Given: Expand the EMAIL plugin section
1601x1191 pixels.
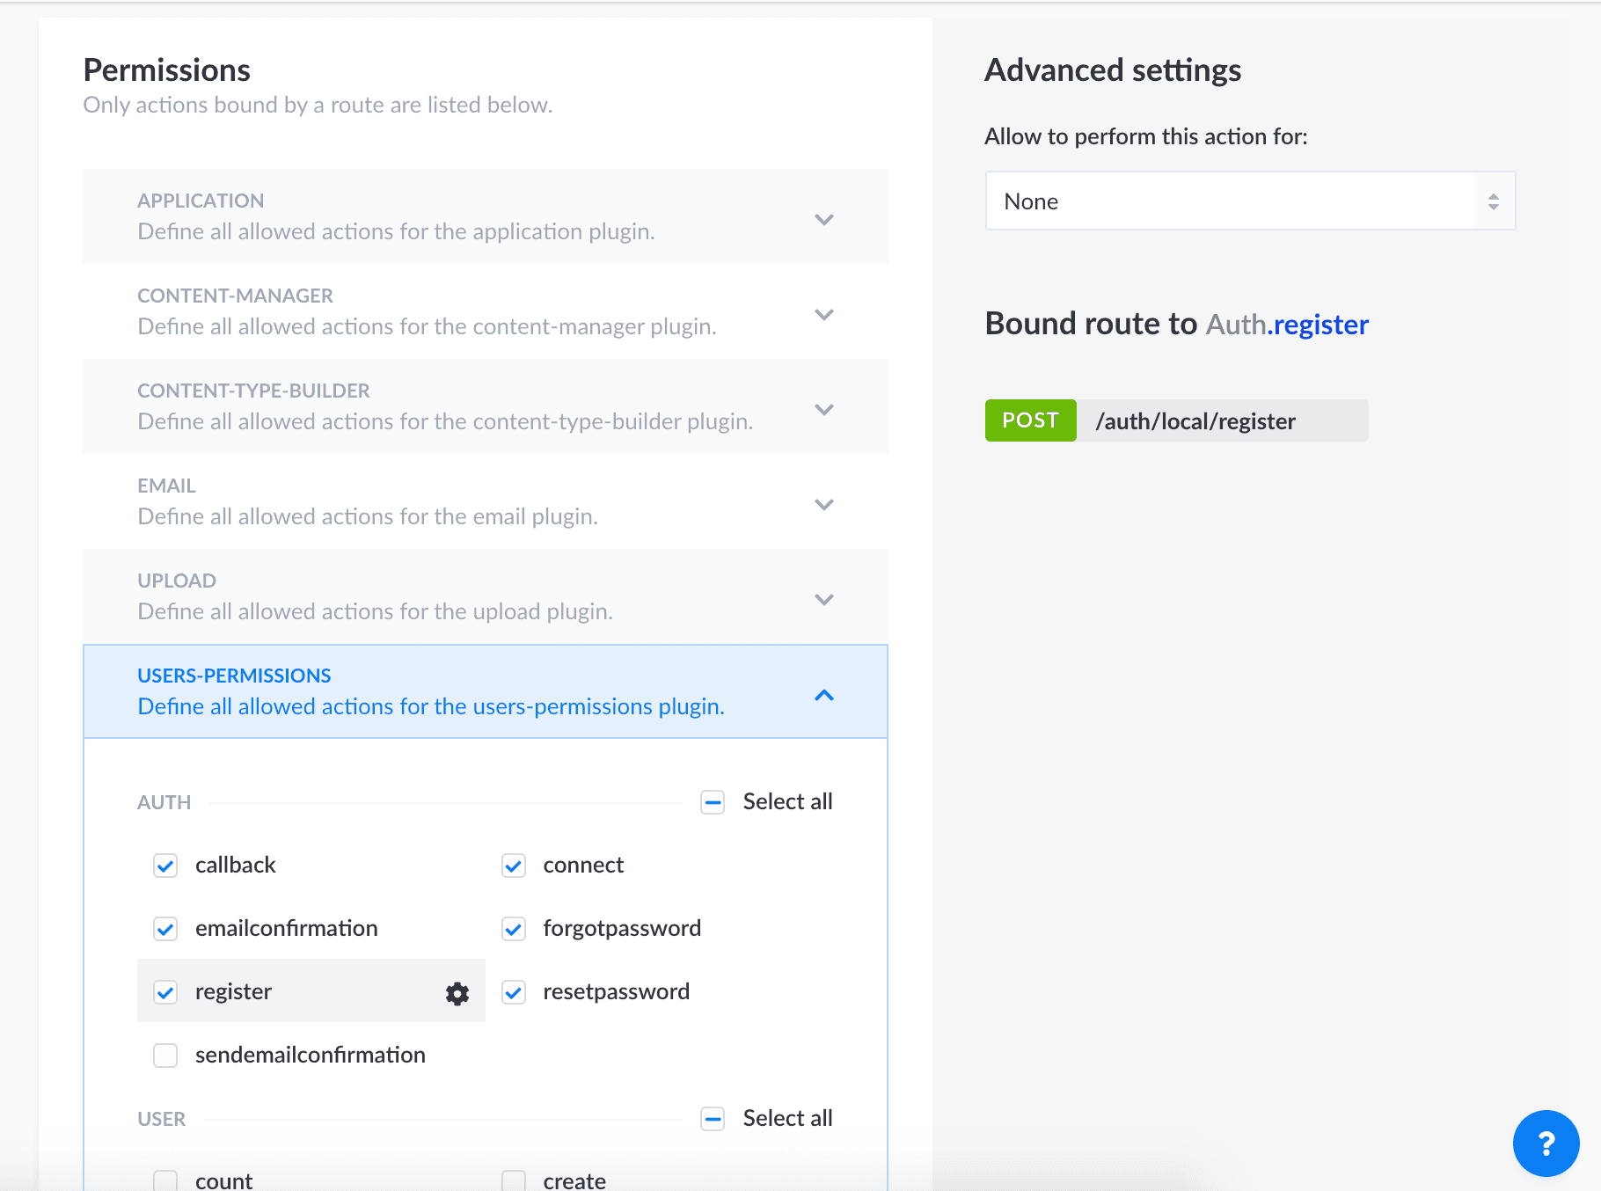Looking at the screenshot, I should [x=486, y=501].
